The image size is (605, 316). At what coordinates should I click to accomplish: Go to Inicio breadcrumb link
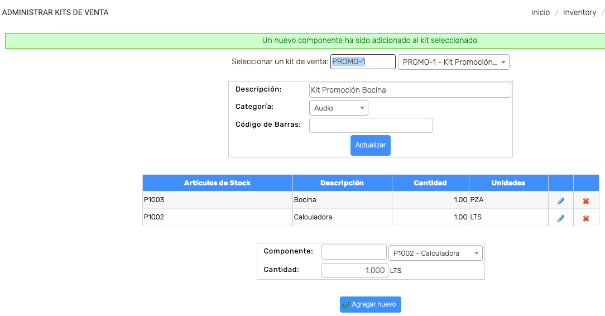[x=540, y=12]
